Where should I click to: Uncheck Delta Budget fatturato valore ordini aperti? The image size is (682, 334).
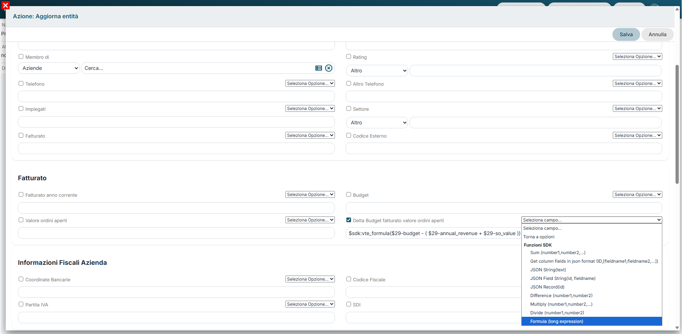click(349, 220)
